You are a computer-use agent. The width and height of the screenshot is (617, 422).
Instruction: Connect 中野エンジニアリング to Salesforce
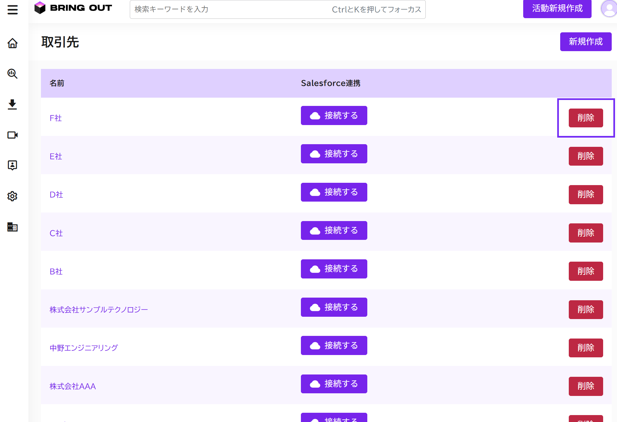(x=334, y=345)
